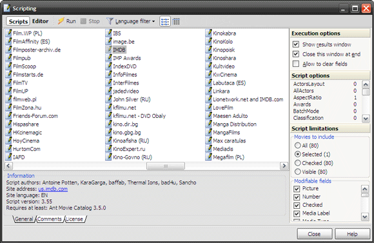Select the Scripts tab
Image resolution: width=374 pixels, height=243 pixels.
pyautogui.click(x=18, y=21)
